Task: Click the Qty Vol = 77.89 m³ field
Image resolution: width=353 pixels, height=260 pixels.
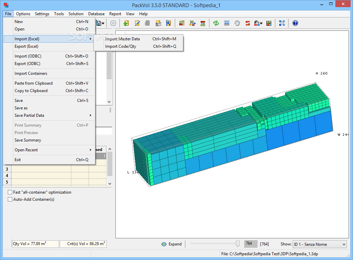Action: [x=35, y=244]
